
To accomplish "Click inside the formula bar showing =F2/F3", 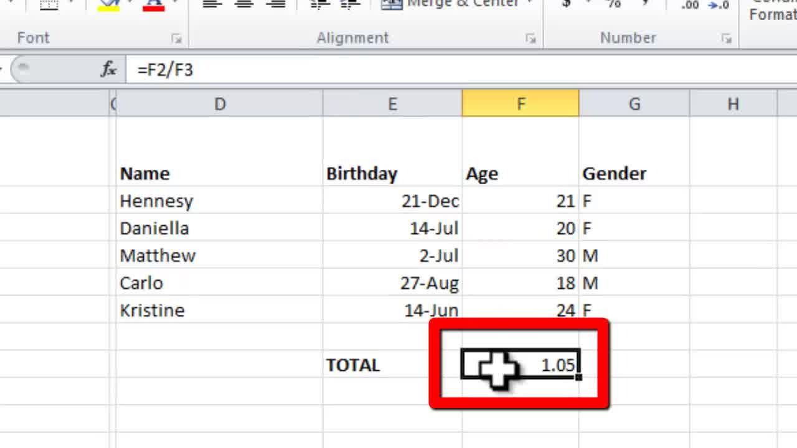I will [x=461, y=69].
